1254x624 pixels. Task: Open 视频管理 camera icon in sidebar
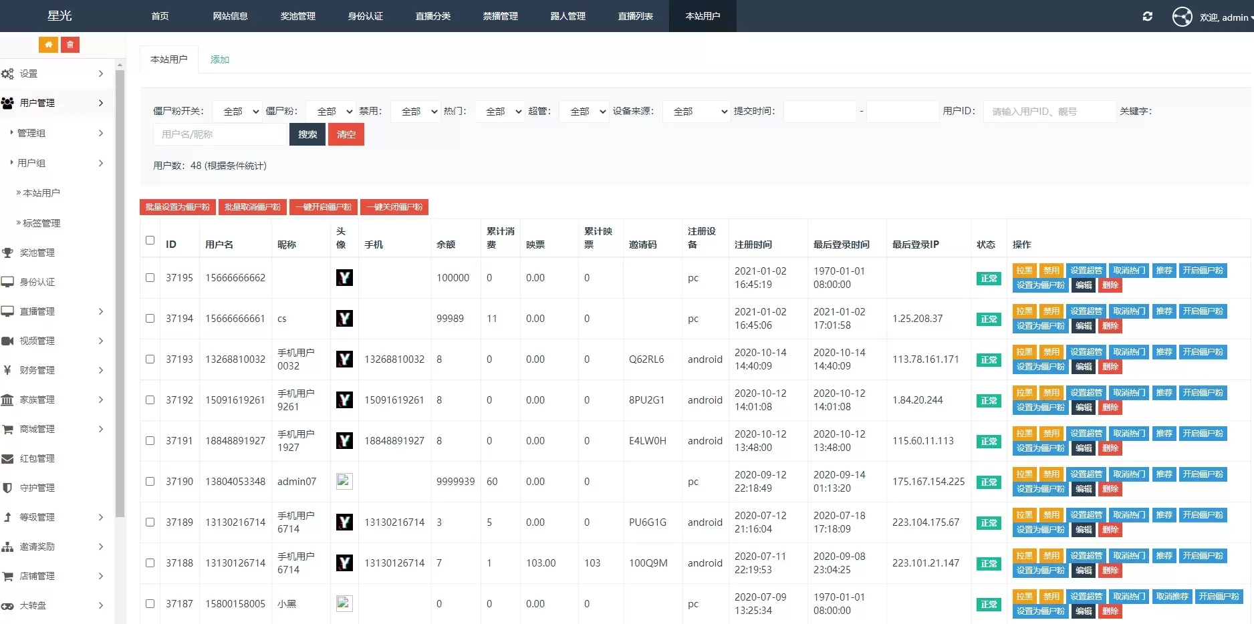click(7, 341)
